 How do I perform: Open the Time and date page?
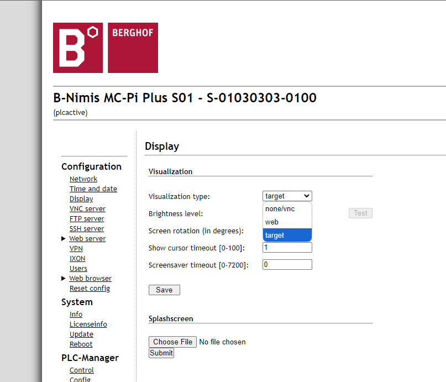pos(93,189)
